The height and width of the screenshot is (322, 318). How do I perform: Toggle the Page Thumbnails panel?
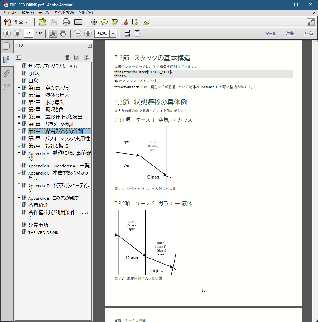pos(6,46)
